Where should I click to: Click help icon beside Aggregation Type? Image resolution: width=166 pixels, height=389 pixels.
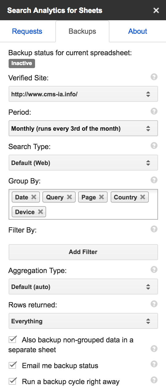[154, 270]
